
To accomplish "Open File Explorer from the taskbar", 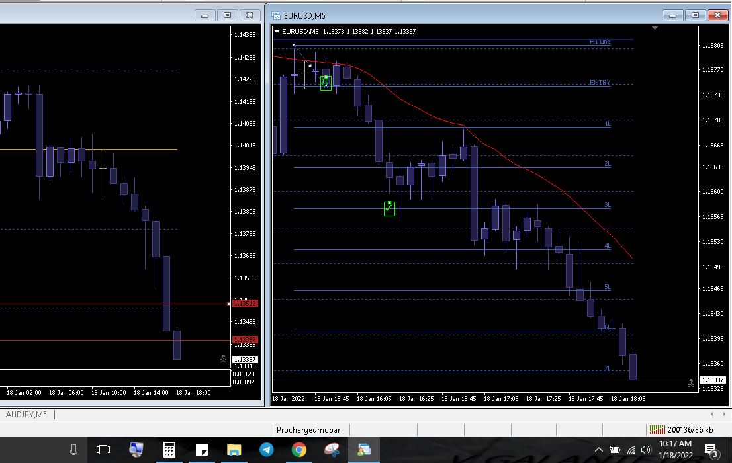I will point(234,450).
